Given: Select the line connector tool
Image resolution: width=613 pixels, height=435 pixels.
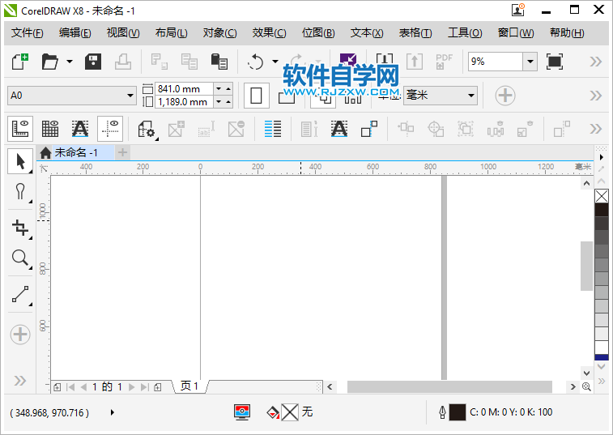Looking at the screenshot, I should point(20,294).
